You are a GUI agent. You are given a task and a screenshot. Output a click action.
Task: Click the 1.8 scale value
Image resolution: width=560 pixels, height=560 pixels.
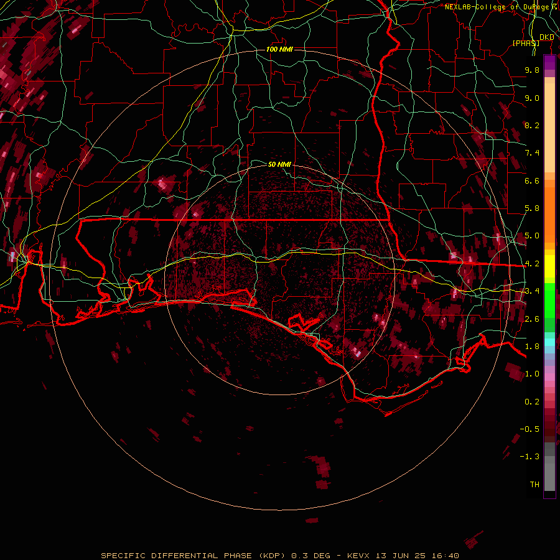(x=532, y=347)
